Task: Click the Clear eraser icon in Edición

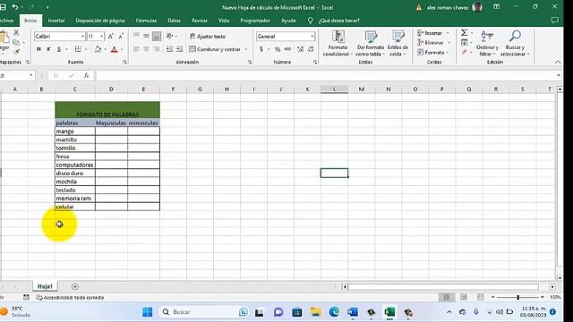Action: pos(464,52)
